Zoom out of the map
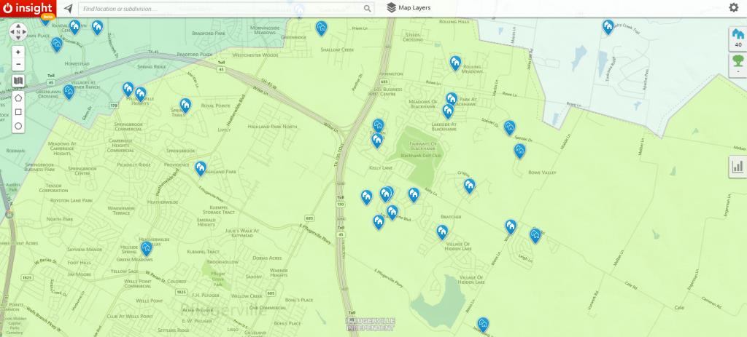Viewport: 747px width, 337px height. click(18, 65)
